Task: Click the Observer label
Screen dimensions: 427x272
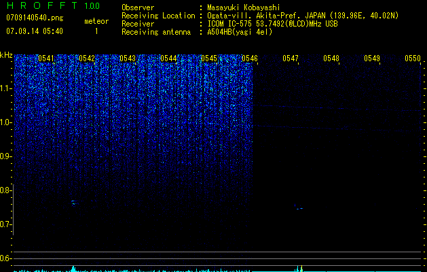Action: tap(138, 7)
